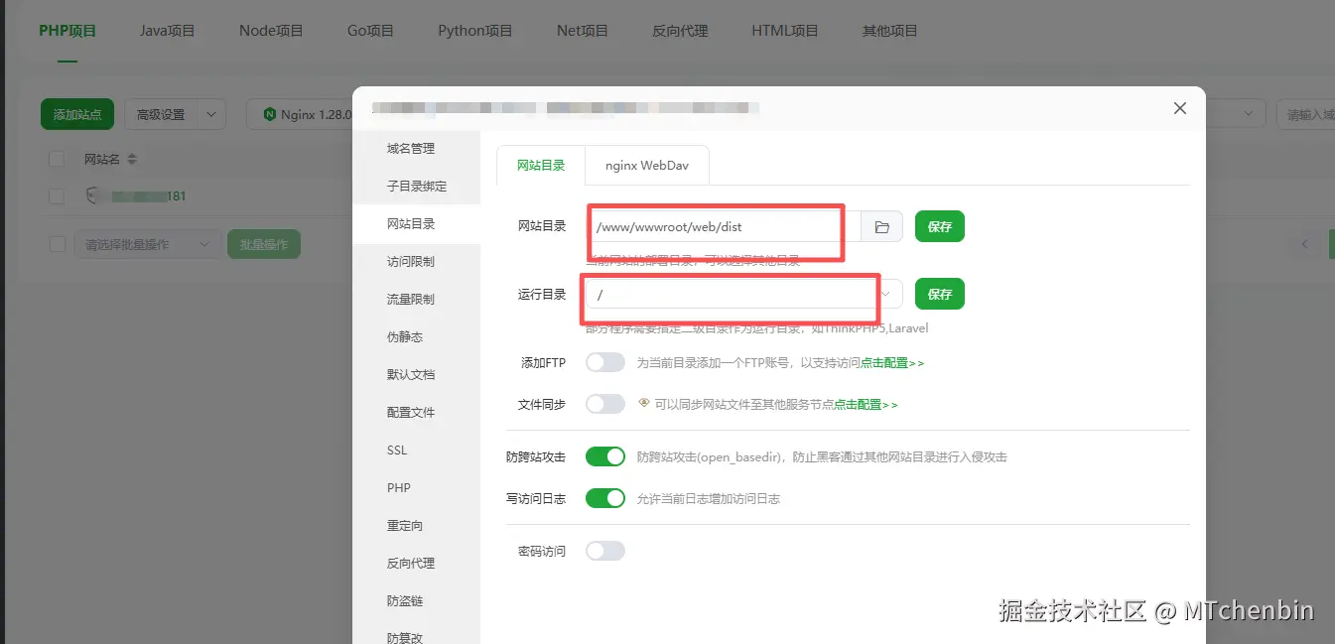Open 防篡改 in sidebar
This screenshot has width=1335, height=644.
pyautogui.click(x=417, y=636)
